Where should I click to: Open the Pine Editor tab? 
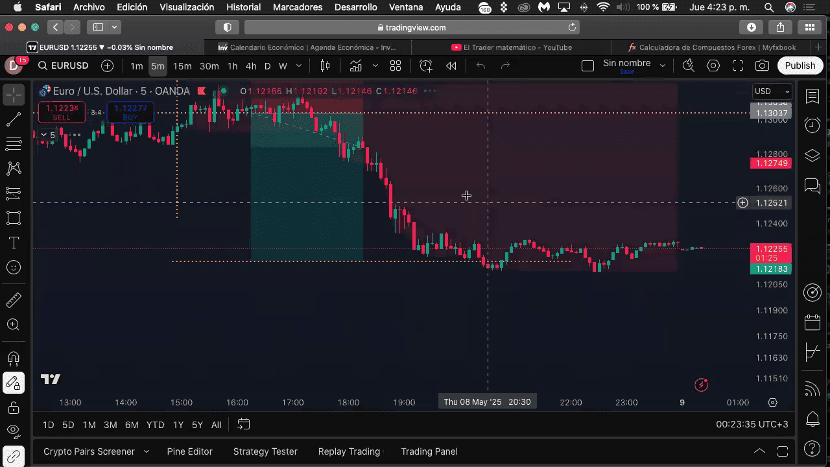pos(189,451)
